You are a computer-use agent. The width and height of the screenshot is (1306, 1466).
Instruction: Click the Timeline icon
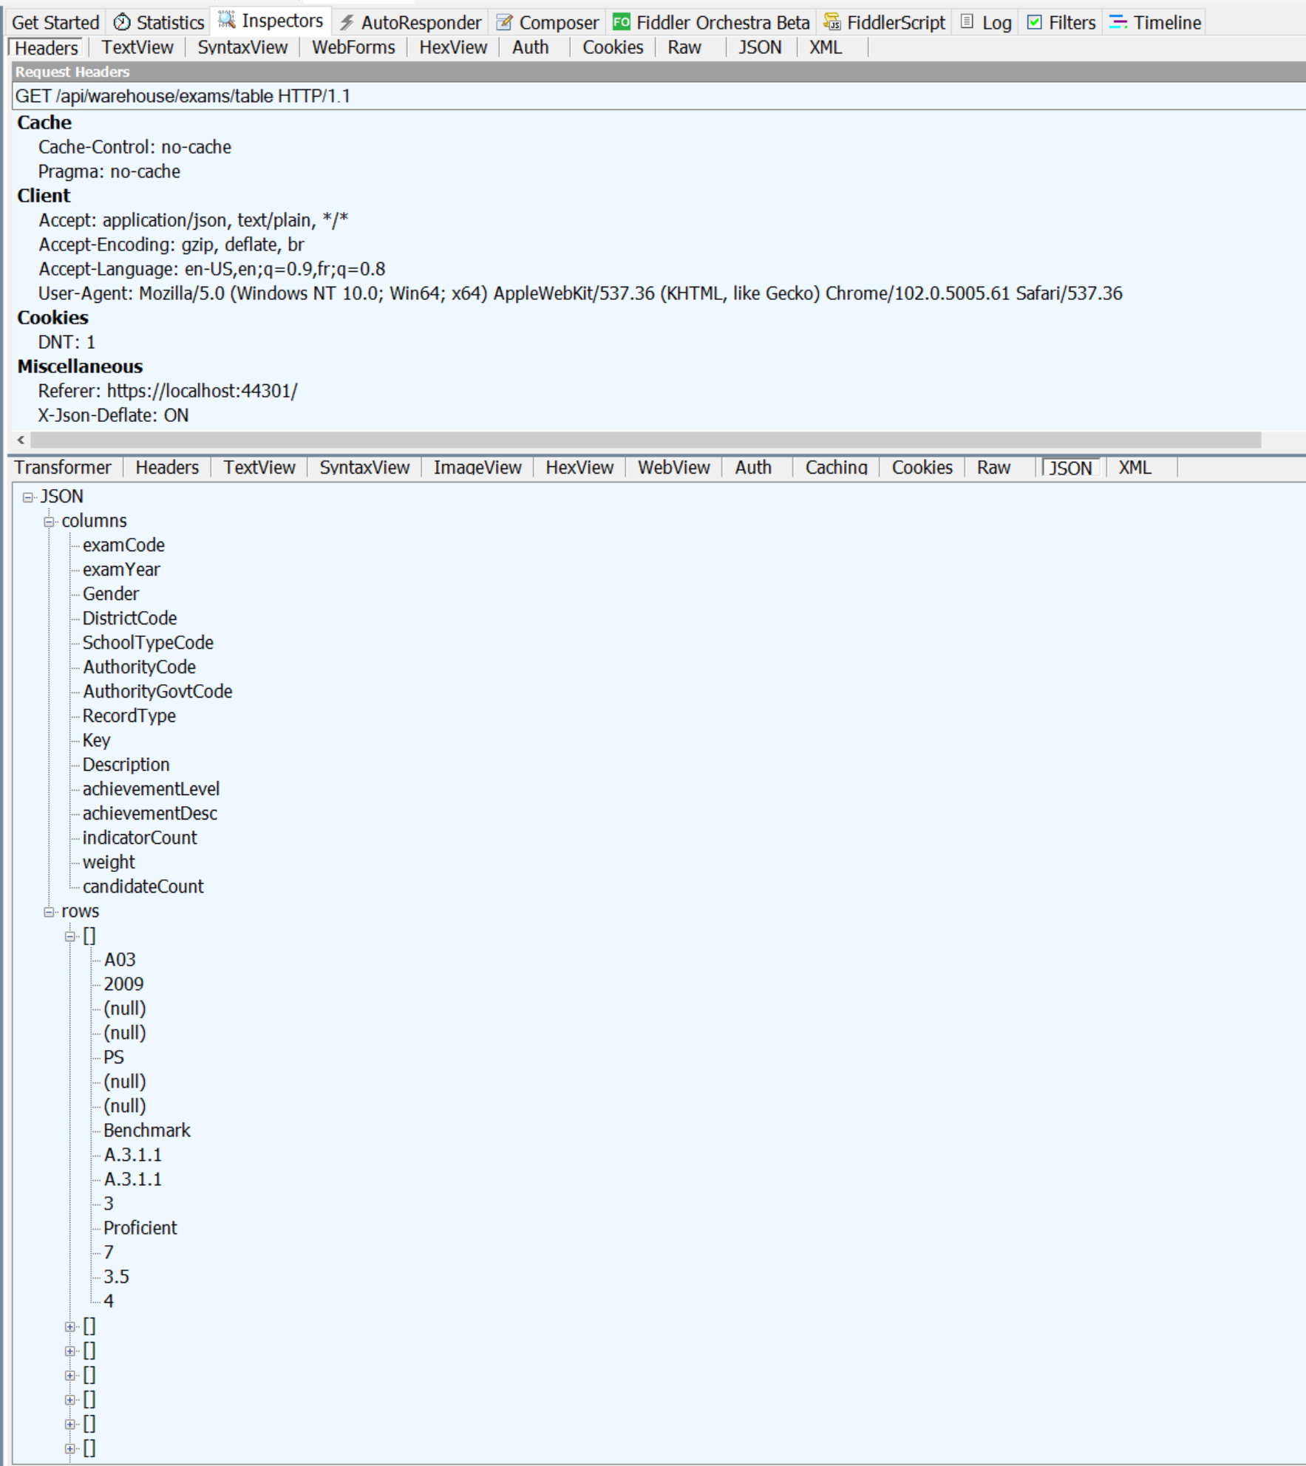[1118, 22]
